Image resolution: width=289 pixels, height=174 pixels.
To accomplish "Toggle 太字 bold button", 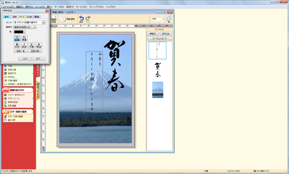I will [17, 45].
